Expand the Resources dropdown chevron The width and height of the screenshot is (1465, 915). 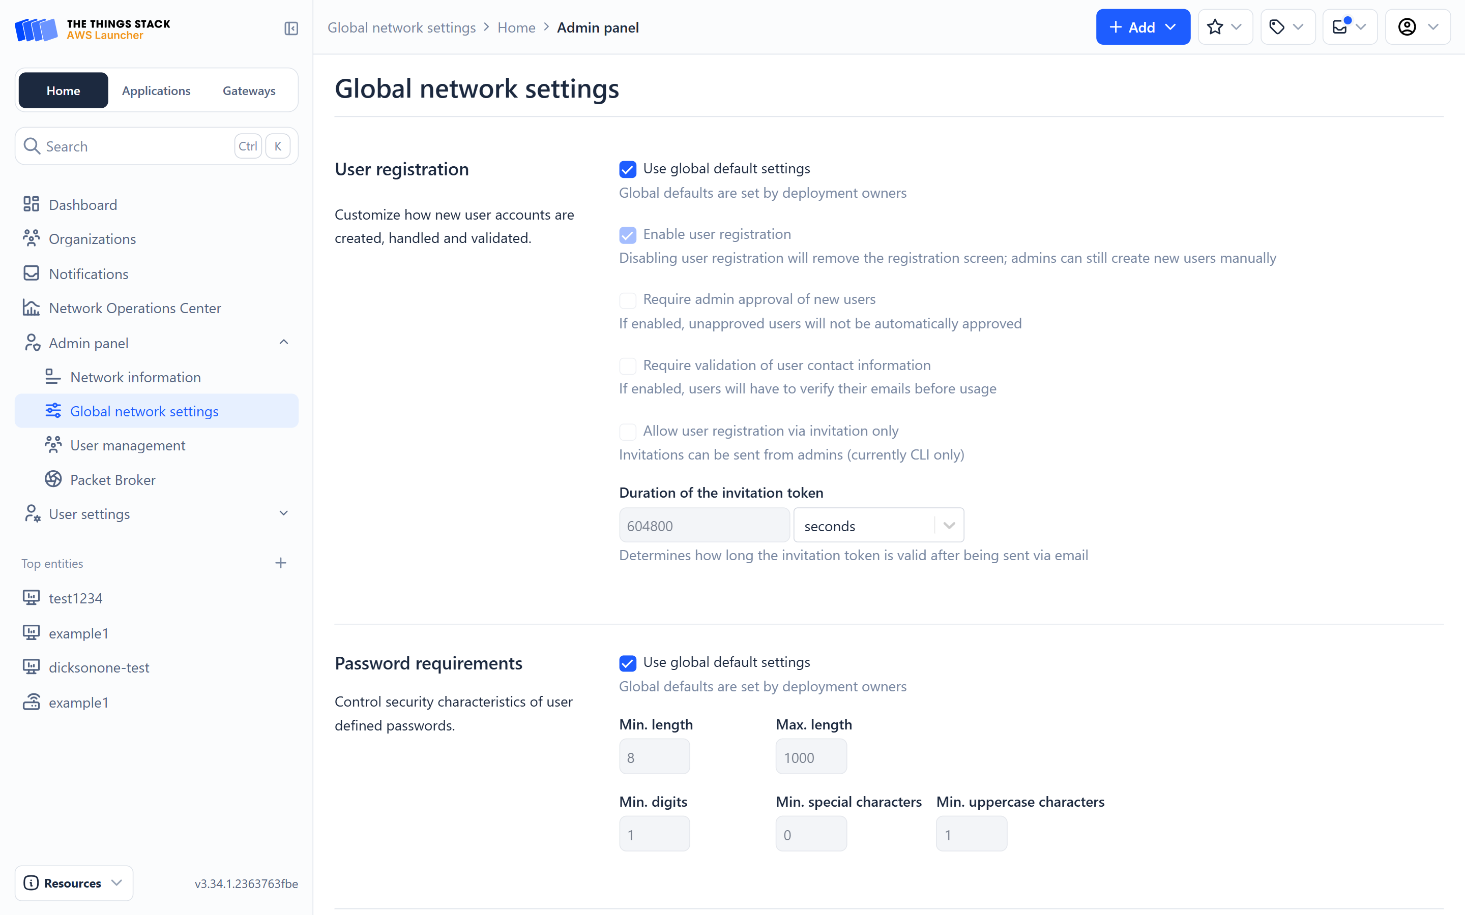(x=117, y=883)
